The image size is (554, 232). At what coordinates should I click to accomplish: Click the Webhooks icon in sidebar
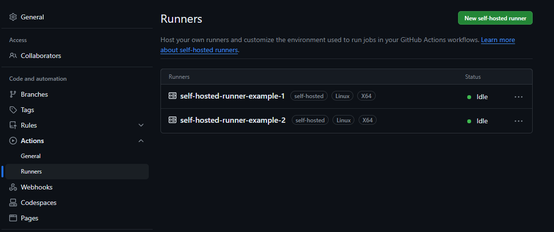pos(13,187)
